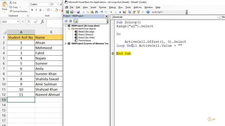Open the Copy dropdown arrow in Excel ribbon
The image size is (225, 126).
pos(20,7)
